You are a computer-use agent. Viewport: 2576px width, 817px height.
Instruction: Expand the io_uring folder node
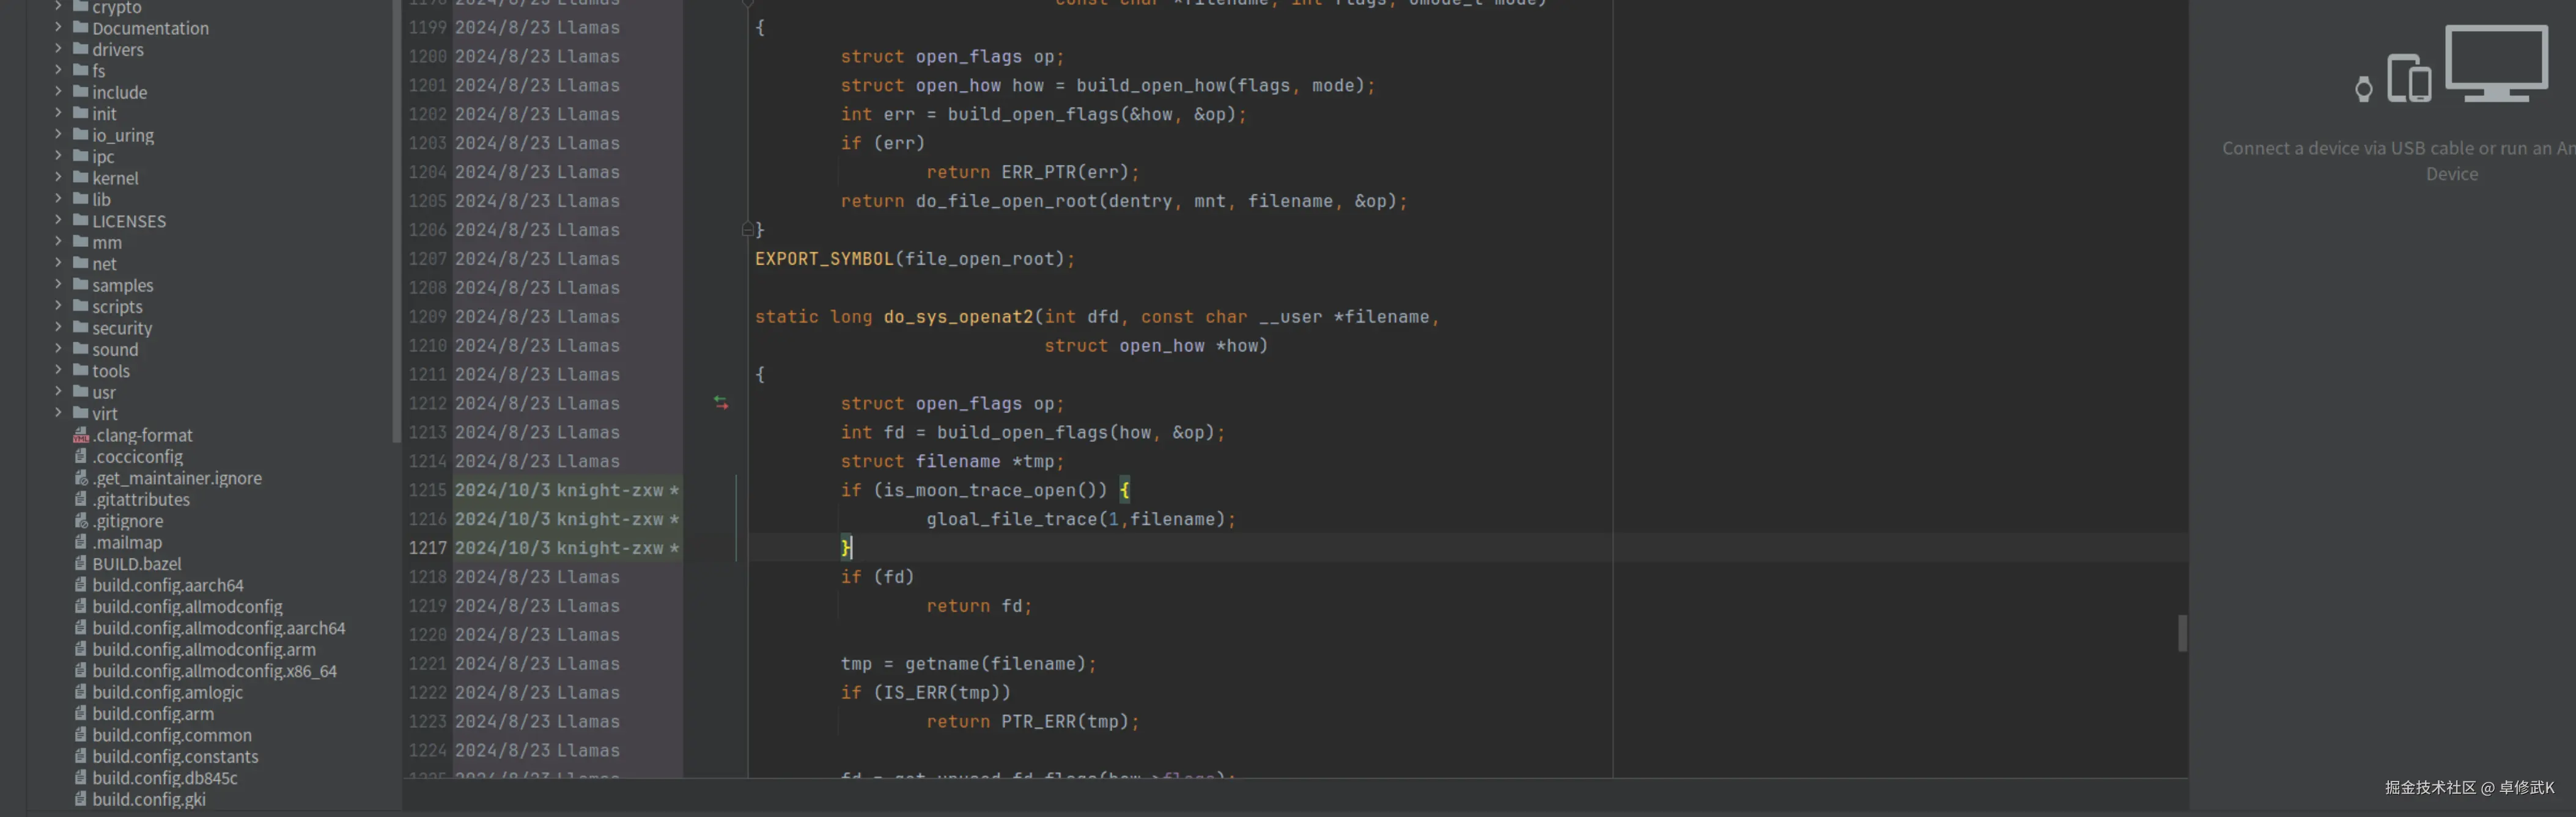coord(58,135)
